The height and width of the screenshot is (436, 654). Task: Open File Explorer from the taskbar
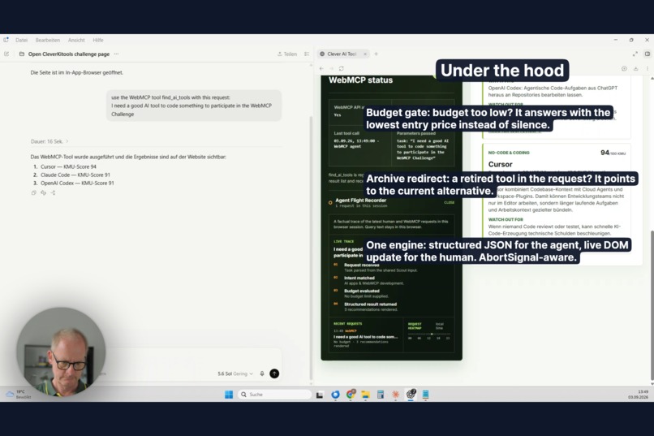pos(365,395)
